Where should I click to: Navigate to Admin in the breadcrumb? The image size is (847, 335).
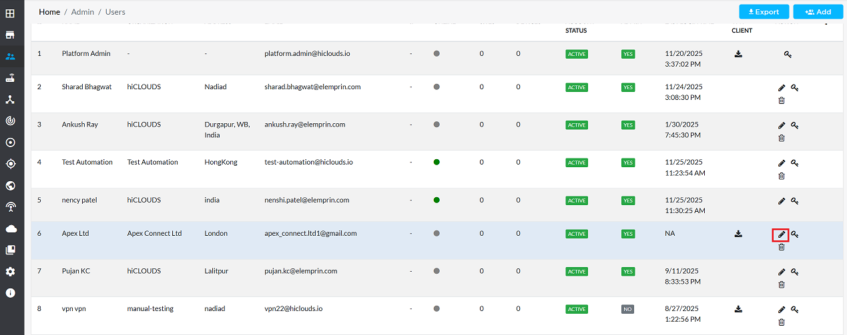(x=83, y=12)
